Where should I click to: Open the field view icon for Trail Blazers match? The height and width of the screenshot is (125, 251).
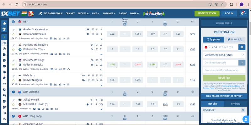pyautogui.click(x=51, y=54)
